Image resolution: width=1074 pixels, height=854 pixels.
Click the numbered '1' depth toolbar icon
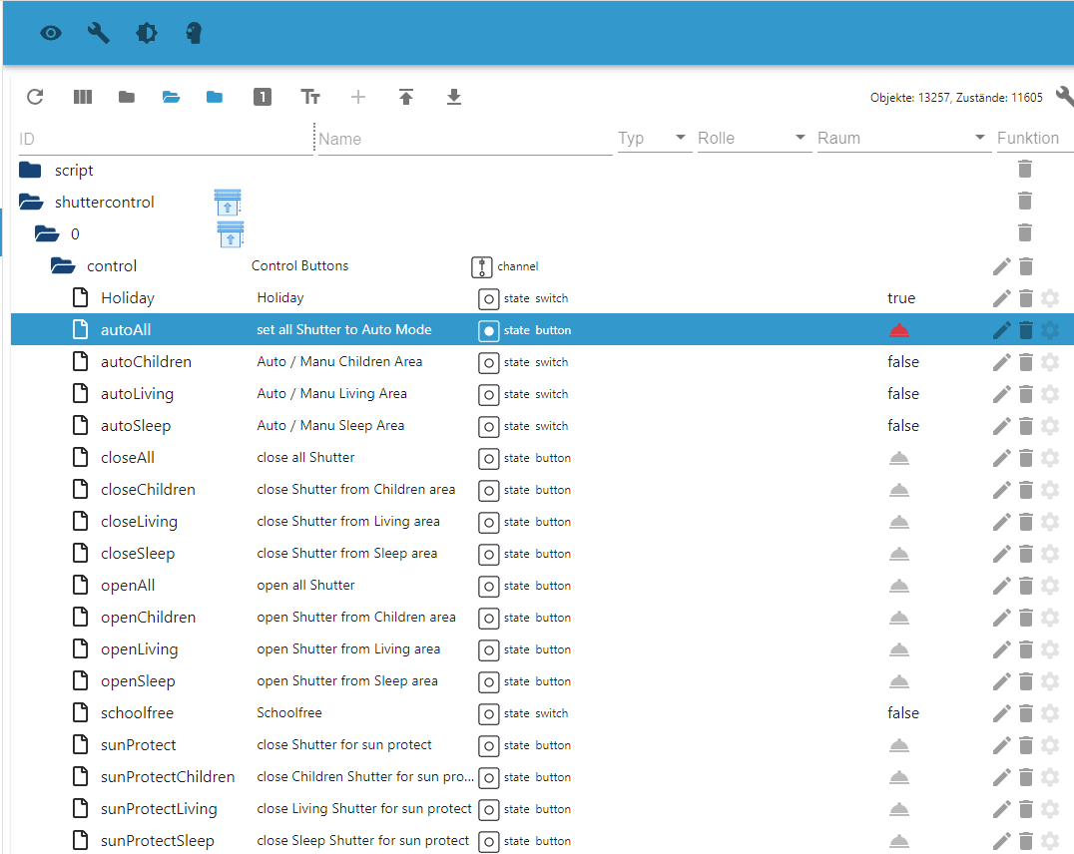point(263,97)
